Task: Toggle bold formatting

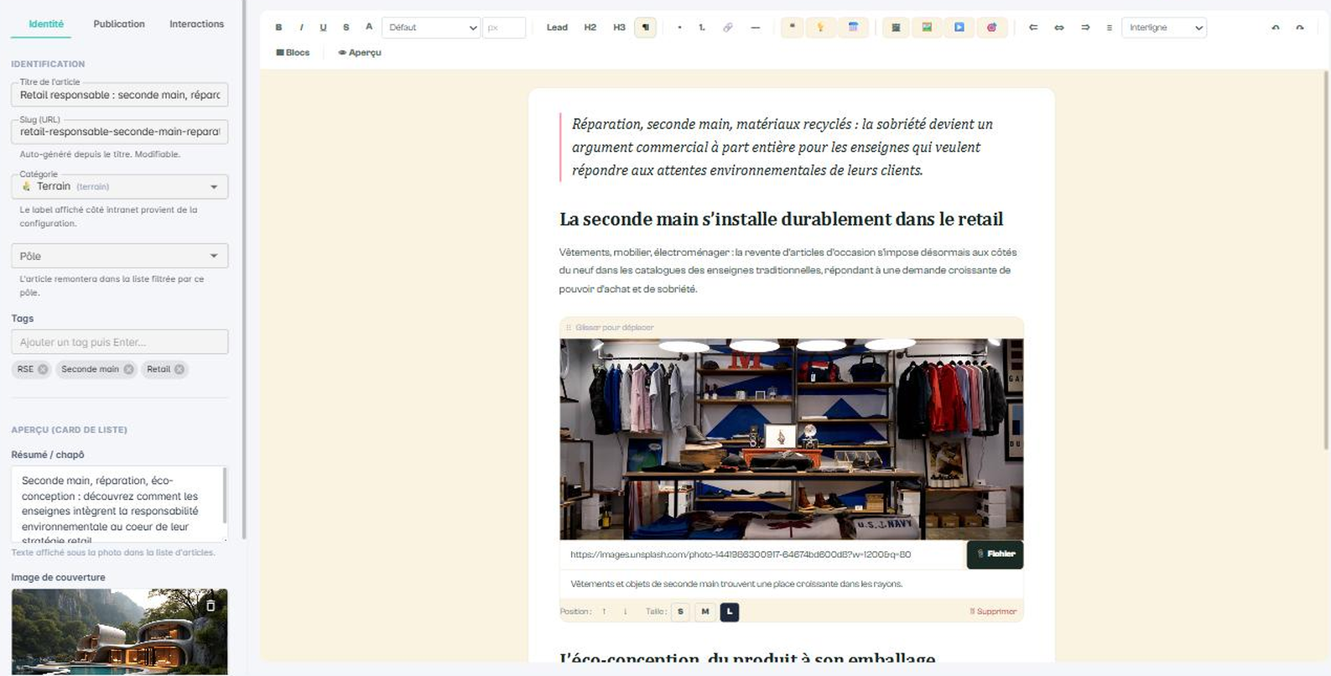Action: tap(278, 28)
